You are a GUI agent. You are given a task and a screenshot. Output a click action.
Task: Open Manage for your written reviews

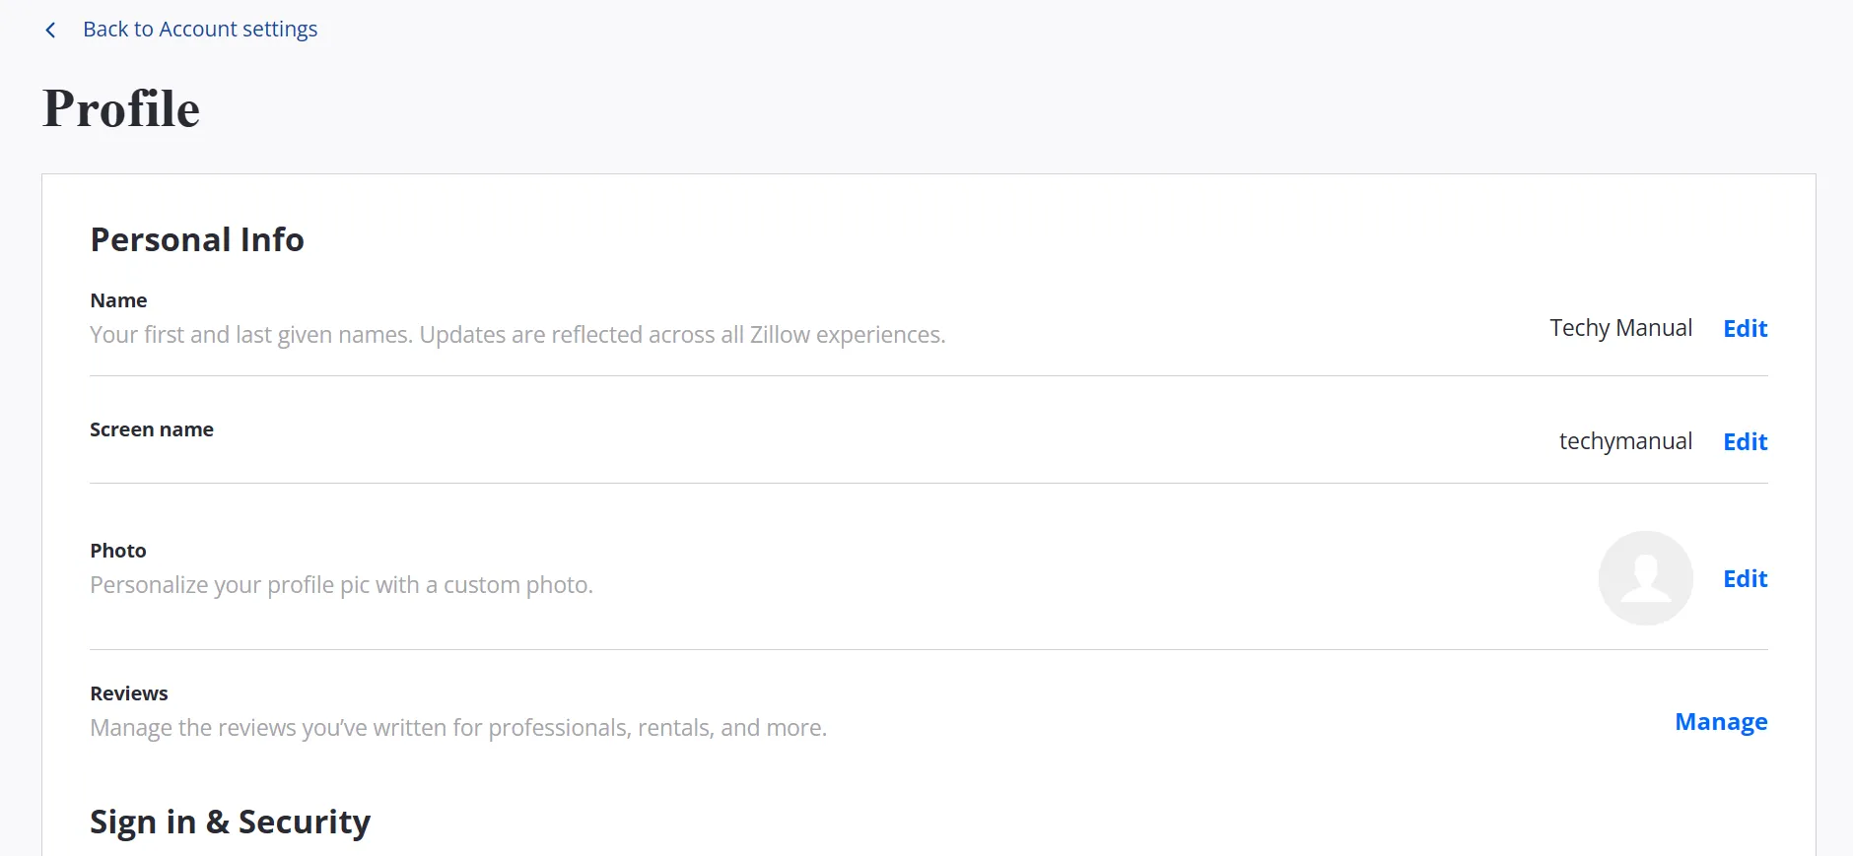(1719, 721)
